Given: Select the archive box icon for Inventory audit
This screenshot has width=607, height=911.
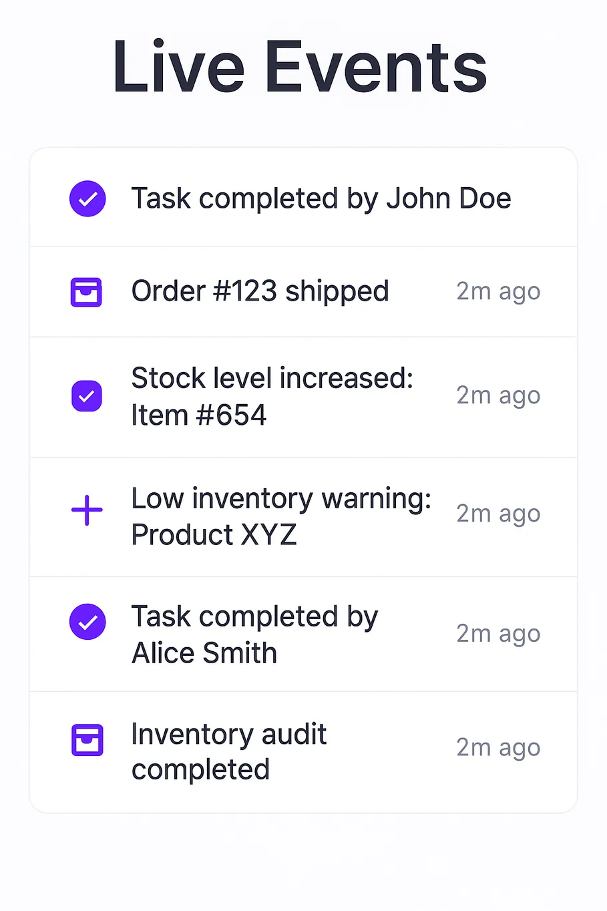Looking at the screenshot, I should tap(87, 740).
